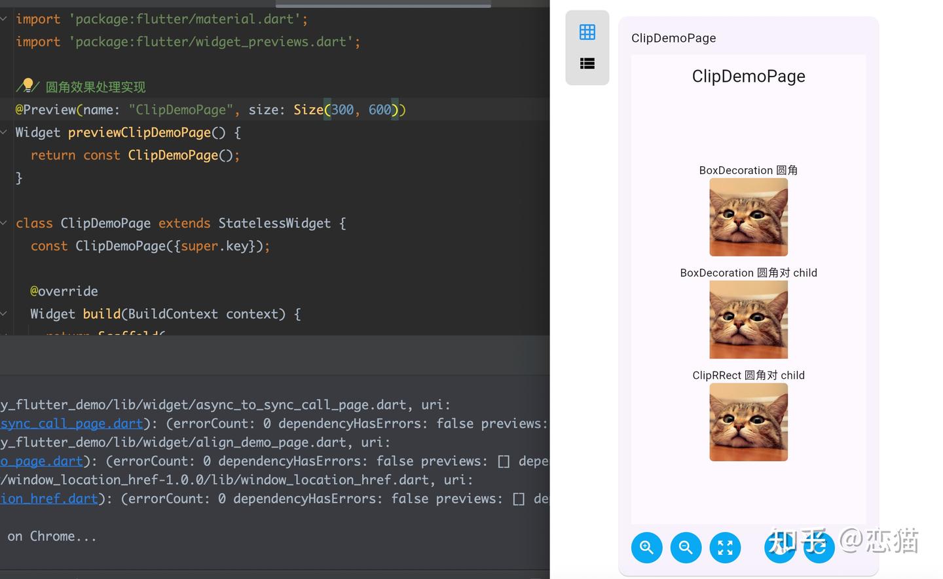
Task: Click the ClipRRect 圆角对 child cat image
Action: pos(749,422)
